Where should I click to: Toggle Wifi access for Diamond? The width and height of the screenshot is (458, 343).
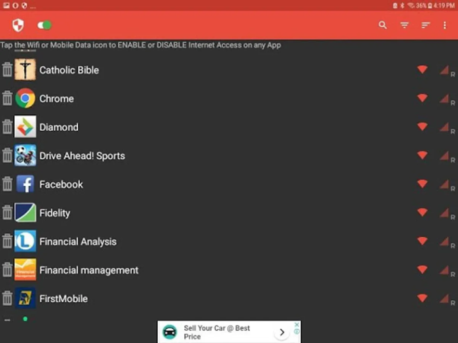pos(422,127)
